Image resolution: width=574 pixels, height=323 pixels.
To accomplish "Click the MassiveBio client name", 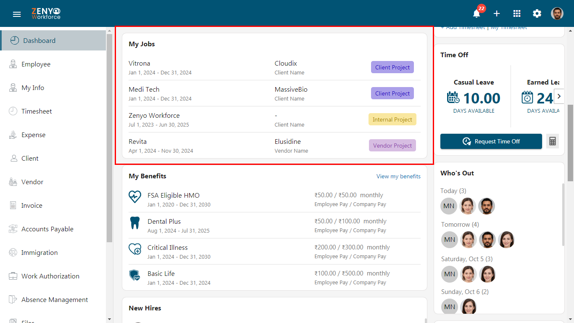I will (291, 90).
